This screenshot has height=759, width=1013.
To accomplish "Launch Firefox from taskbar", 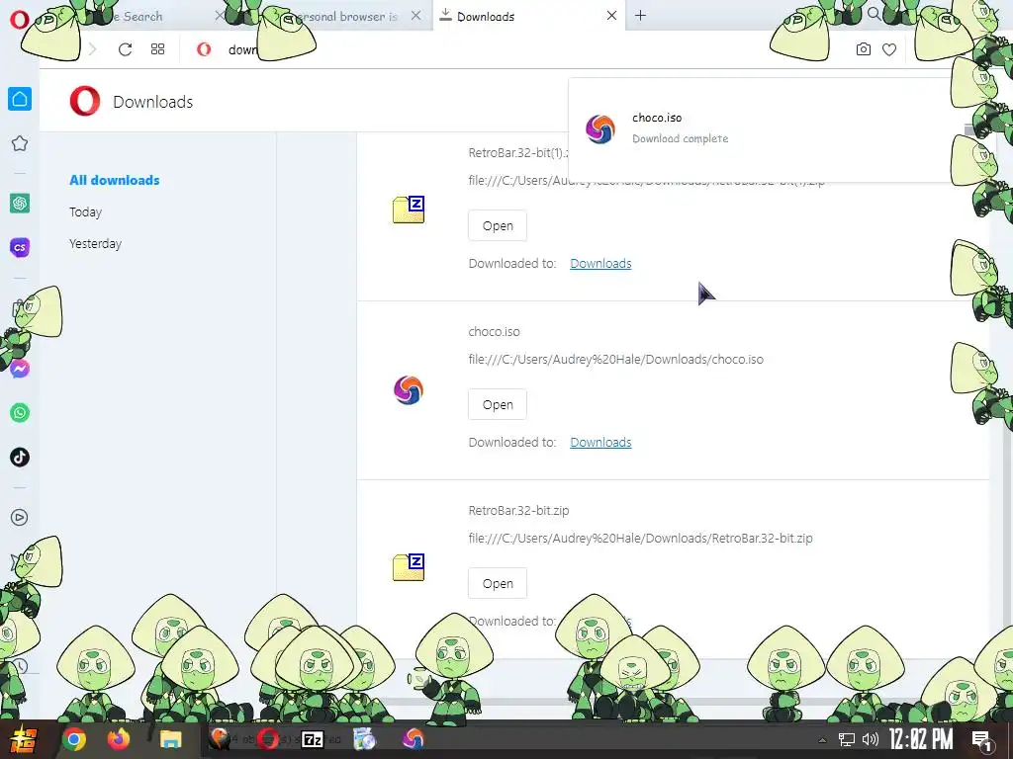I will coord(119,739).
